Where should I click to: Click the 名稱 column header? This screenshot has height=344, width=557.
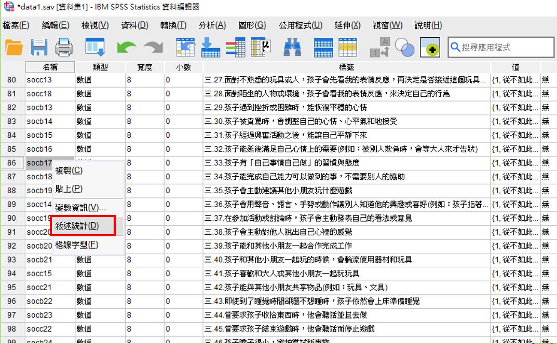(50, 67)
